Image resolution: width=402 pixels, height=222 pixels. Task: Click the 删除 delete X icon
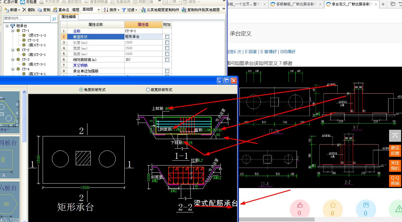point(24,10)
